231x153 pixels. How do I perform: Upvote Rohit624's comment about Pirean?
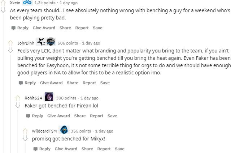pyautogui.click(x=18, y=98)
